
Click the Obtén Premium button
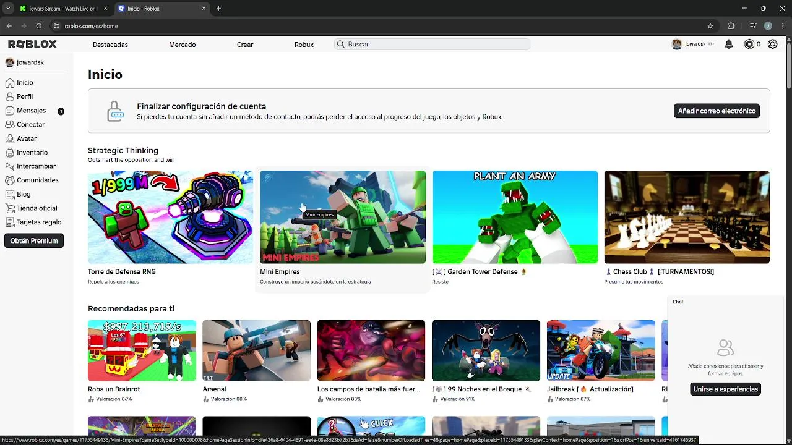pos(34,241)
